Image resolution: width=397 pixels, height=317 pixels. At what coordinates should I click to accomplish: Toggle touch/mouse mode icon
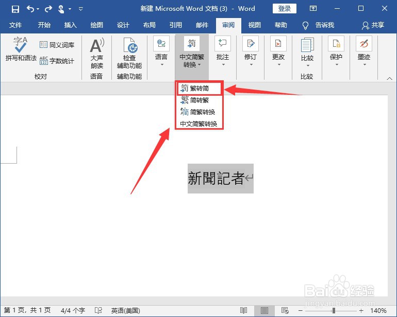61,9
